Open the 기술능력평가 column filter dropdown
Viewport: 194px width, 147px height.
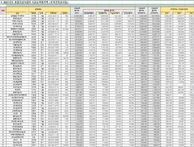[x=121, y=13]
